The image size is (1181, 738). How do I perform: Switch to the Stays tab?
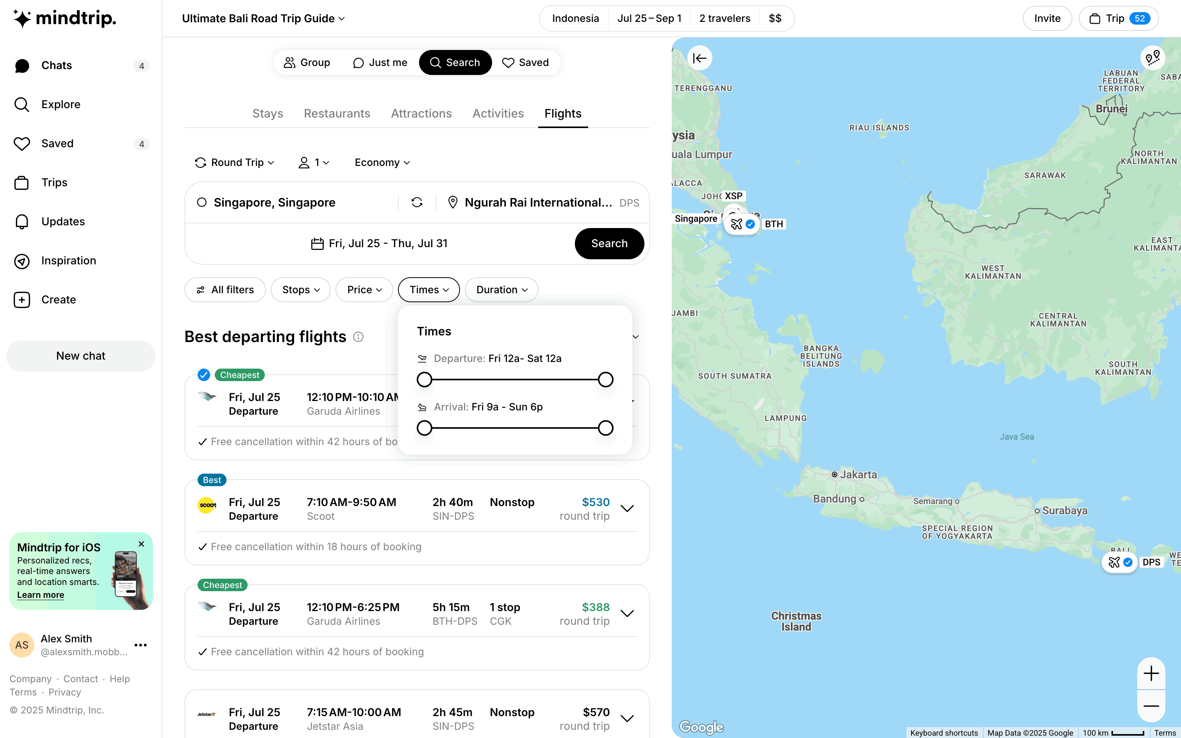pyautogui.click(x=268, y=114)
